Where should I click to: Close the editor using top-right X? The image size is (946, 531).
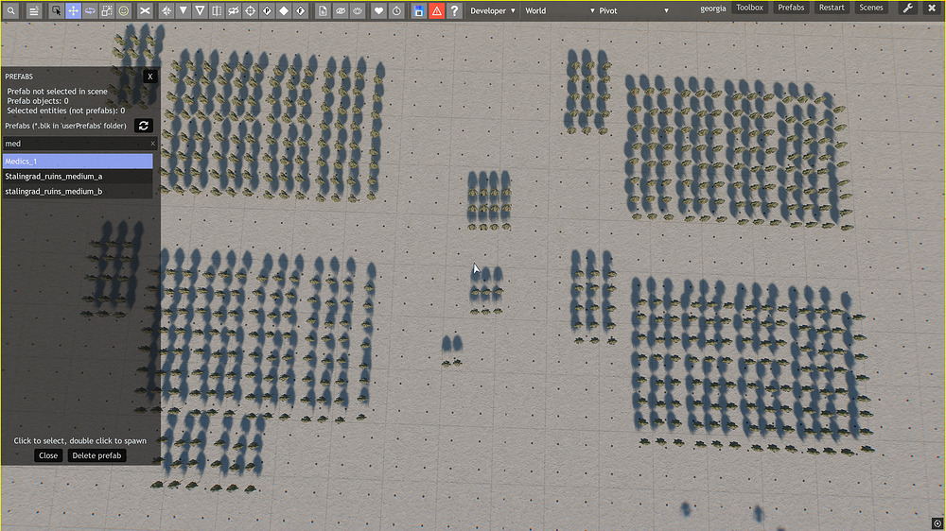tap(932, 9)
